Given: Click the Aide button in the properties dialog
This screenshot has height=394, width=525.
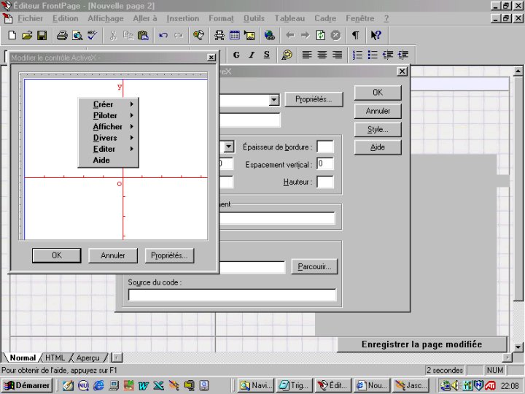Looking at the screenshot, I should point(378,147).
